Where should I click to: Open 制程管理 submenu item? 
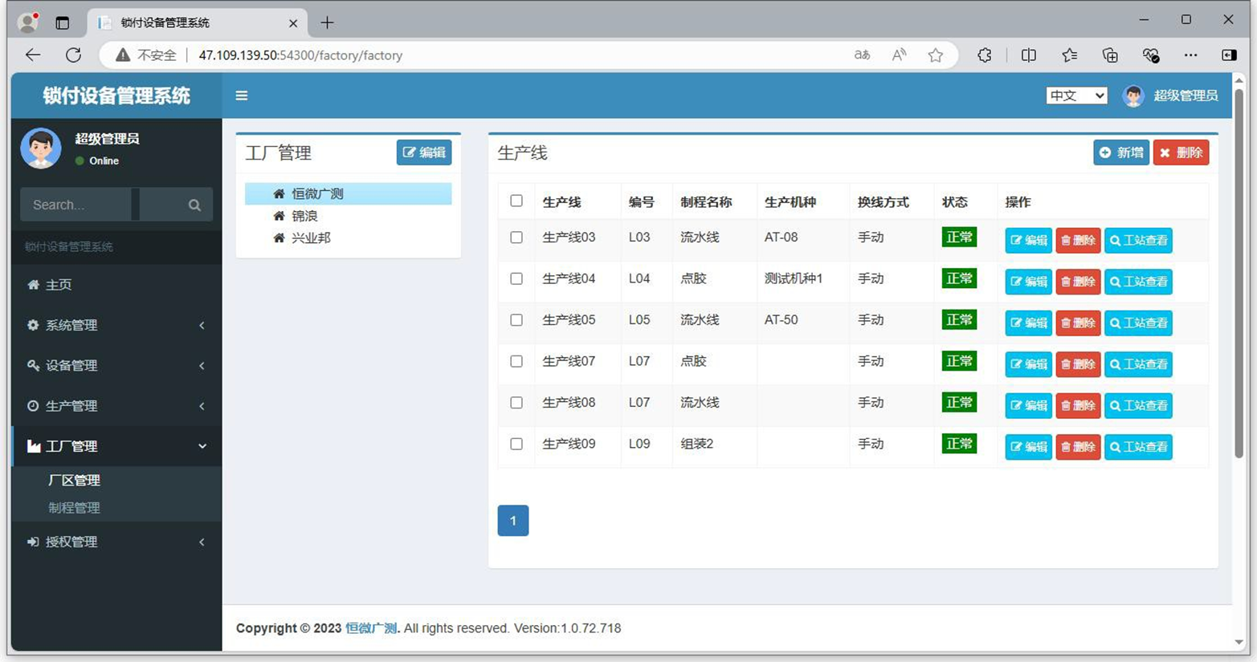coord(74,508)
